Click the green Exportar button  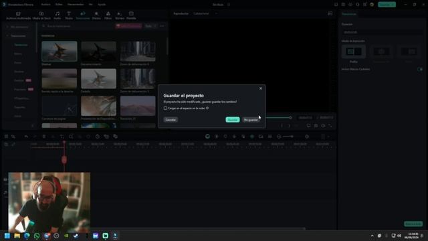click(387, 5)
